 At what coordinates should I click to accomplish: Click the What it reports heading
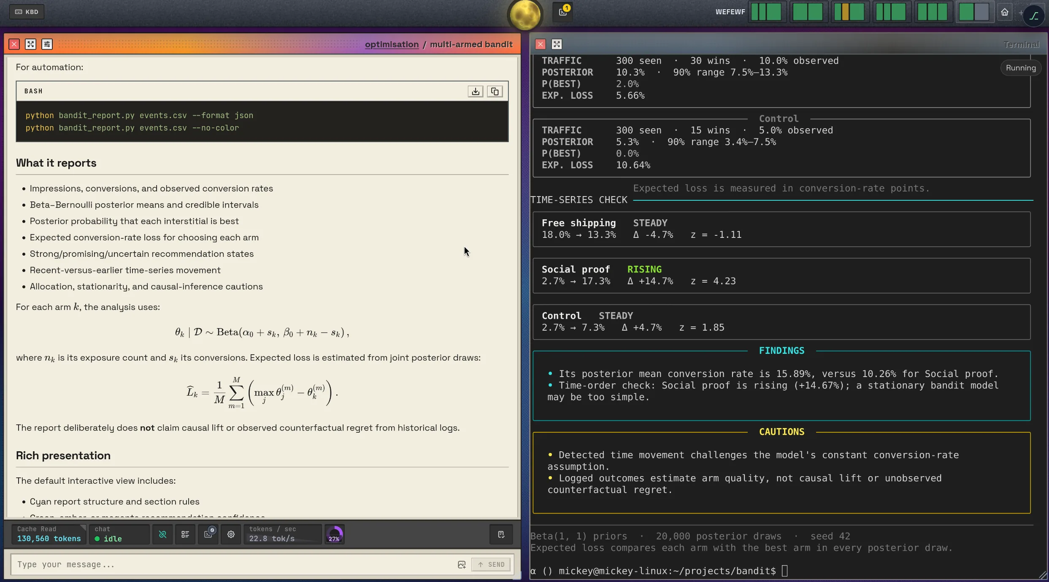(56, 163)
